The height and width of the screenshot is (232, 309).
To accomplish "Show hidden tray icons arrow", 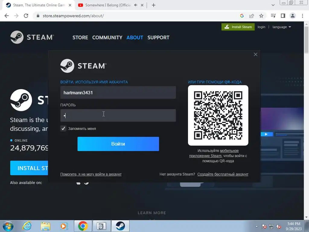I will [256, 226].
